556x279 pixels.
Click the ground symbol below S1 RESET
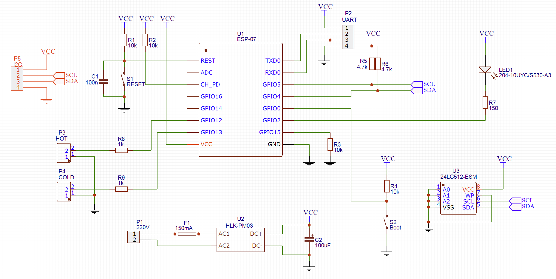[124, 110]
